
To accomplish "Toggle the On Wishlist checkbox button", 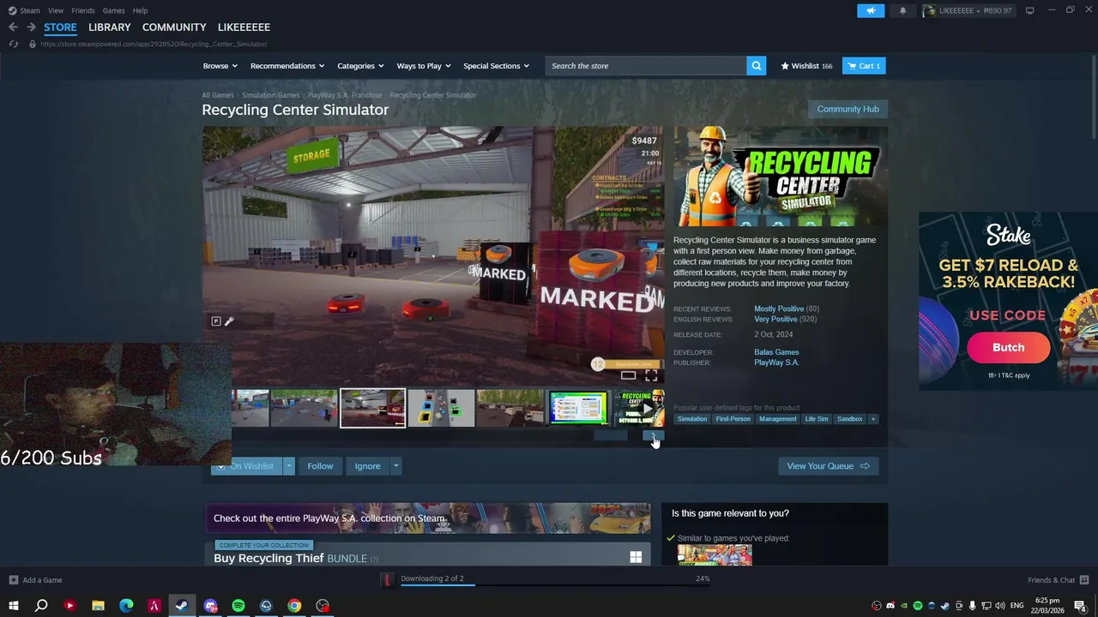I will (x=246, y=466).
